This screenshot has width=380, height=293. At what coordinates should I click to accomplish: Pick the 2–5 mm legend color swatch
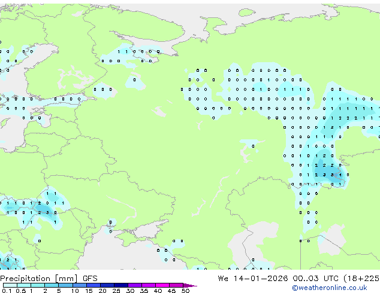52,285
